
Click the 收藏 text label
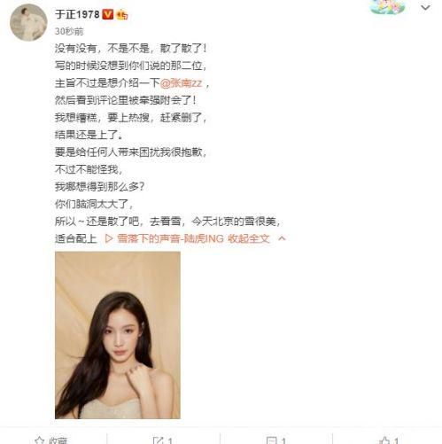point(58,440)
